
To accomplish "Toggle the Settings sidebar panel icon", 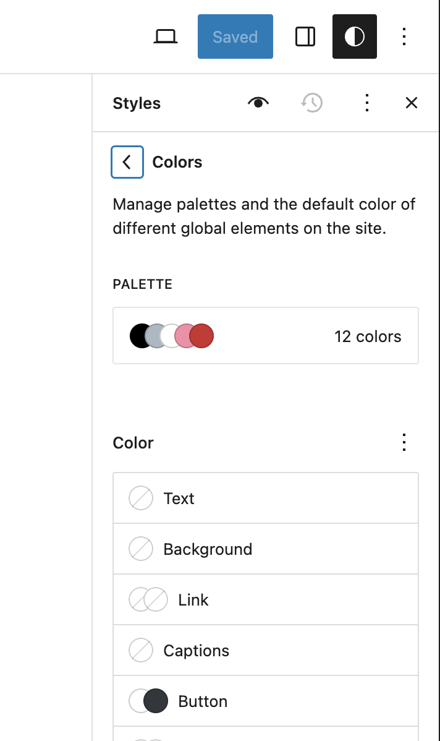I will [x=305, y=36].
